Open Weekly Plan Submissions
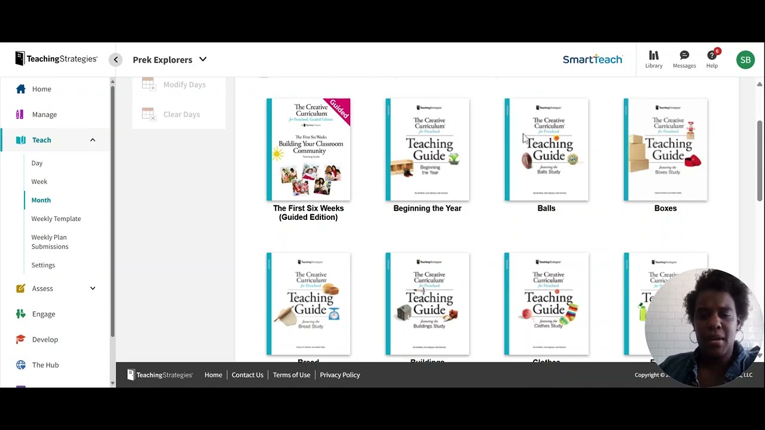Viewport: 765px width, 430px height. (50, 242)
